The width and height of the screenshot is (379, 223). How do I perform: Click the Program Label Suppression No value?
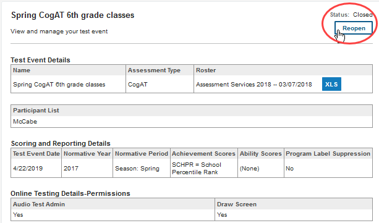(x=289, y=169)
